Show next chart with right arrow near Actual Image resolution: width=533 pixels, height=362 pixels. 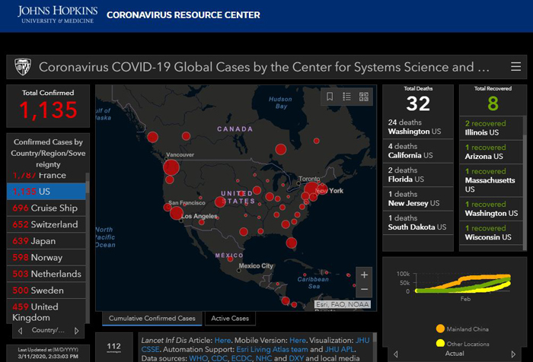pos(513,354)
